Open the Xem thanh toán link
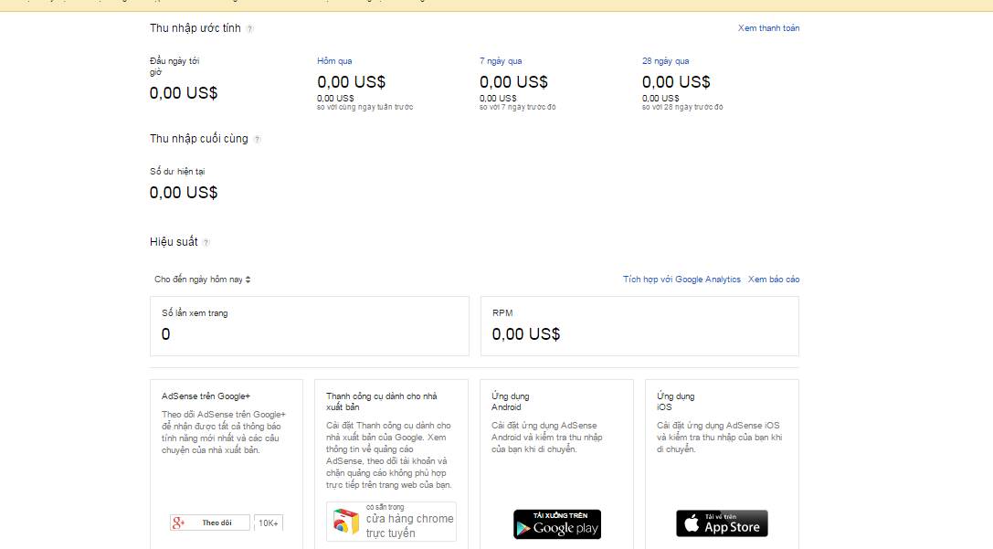 point(768,28)
